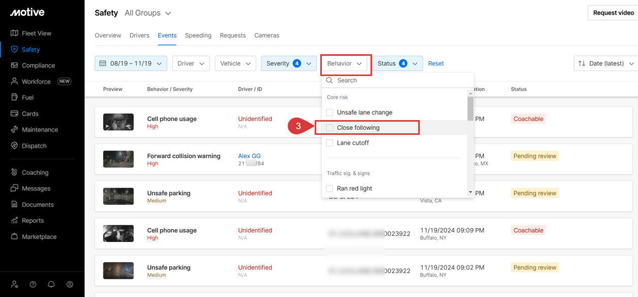The width and height of the screenshot is (638, 297).
Task: Switch to the Speeding tab
Action: [198, 35]
